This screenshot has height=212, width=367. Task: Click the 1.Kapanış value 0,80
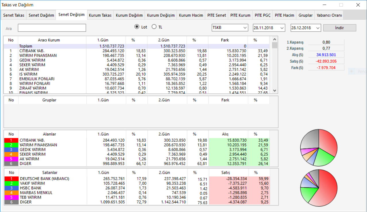click(x=326, y=42)
